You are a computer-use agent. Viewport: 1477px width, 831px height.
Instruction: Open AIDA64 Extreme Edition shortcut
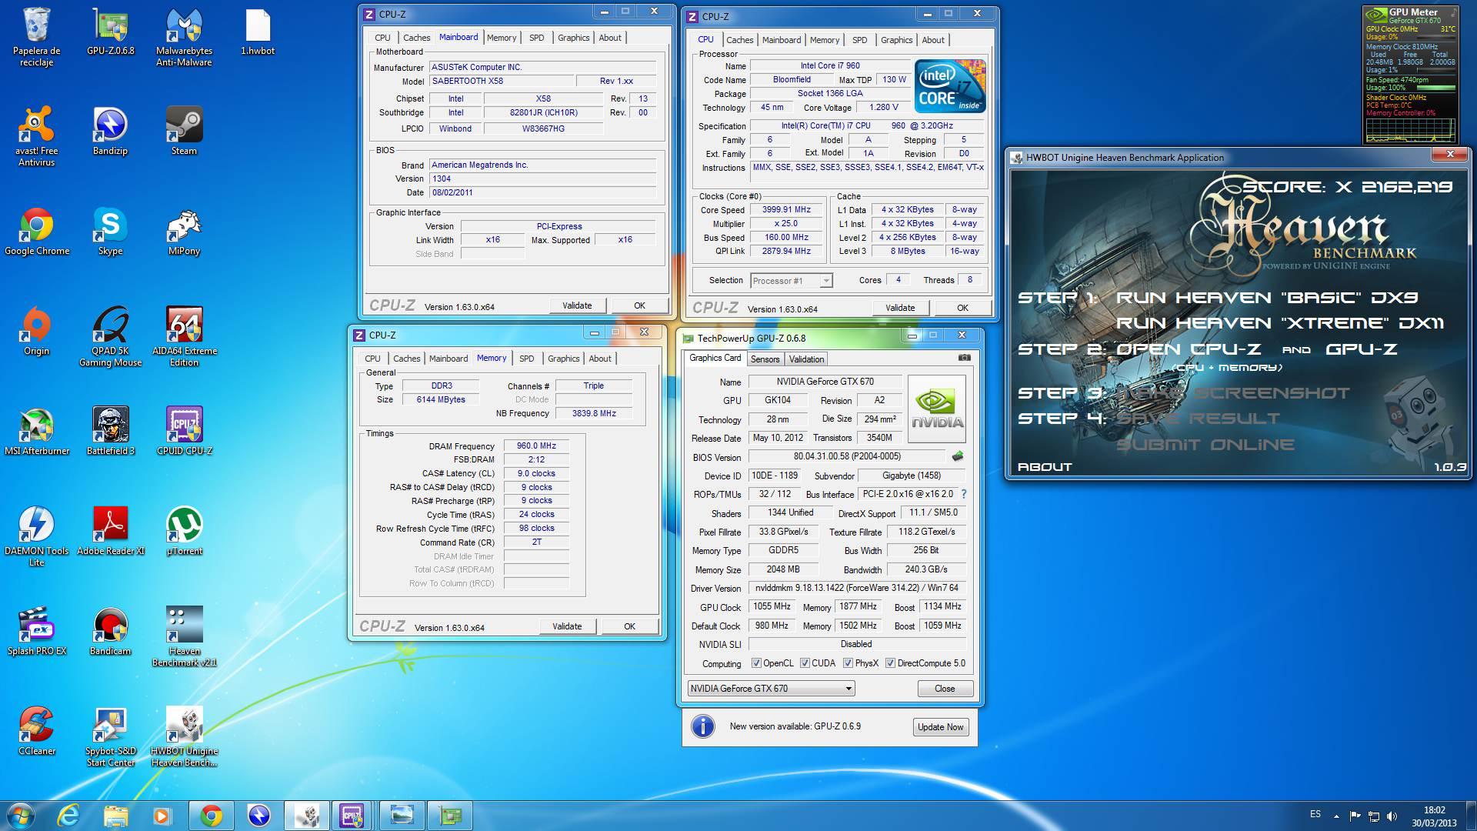[184, 336]
